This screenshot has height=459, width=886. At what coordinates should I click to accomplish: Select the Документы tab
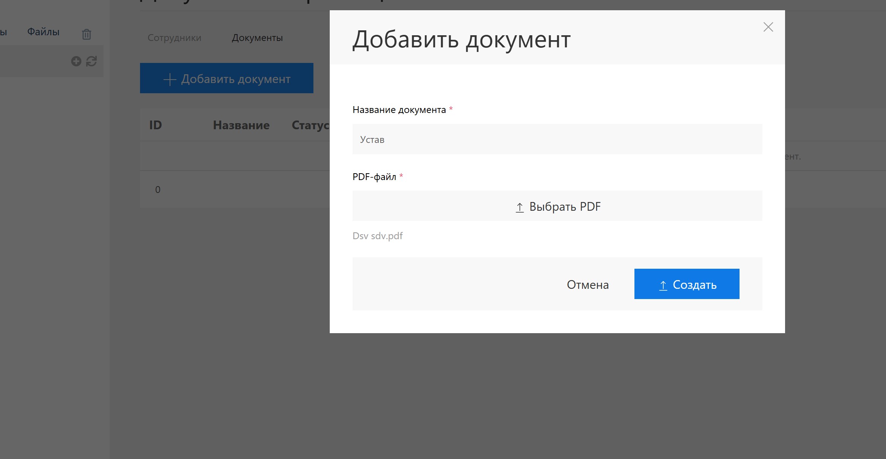pos(257,38)
